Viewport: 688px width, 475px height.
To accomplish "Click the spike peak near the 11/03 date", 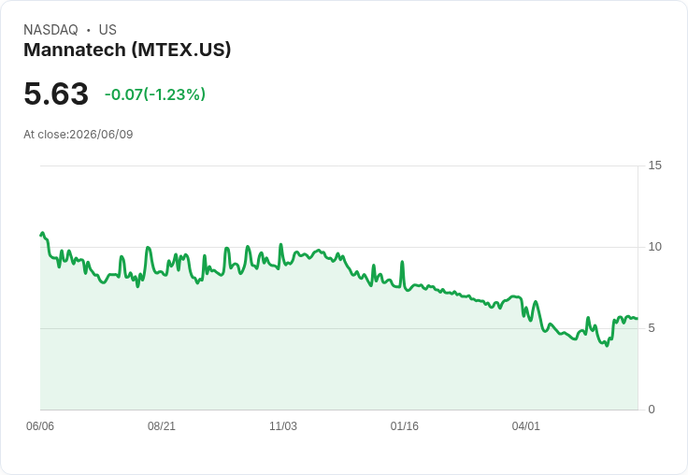I will point(280,245).
